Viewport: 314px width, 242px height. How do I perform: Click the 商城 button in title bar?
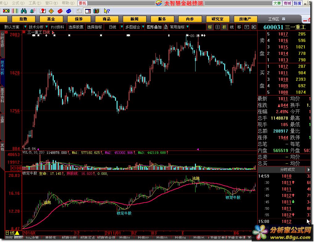[287, 3]
